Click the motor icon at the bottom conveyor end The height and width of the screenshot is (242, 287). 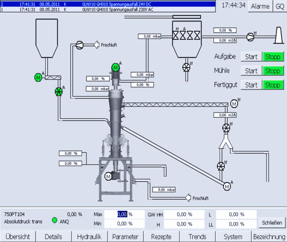click(x=227, y=187)
